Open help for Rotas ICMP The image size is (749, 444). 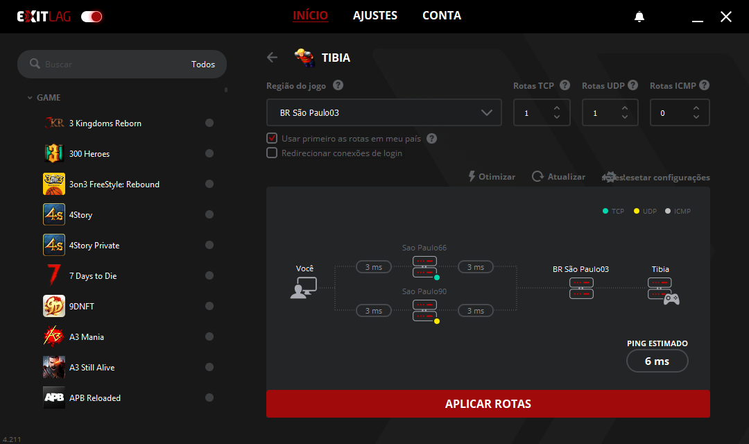point(704,85)
